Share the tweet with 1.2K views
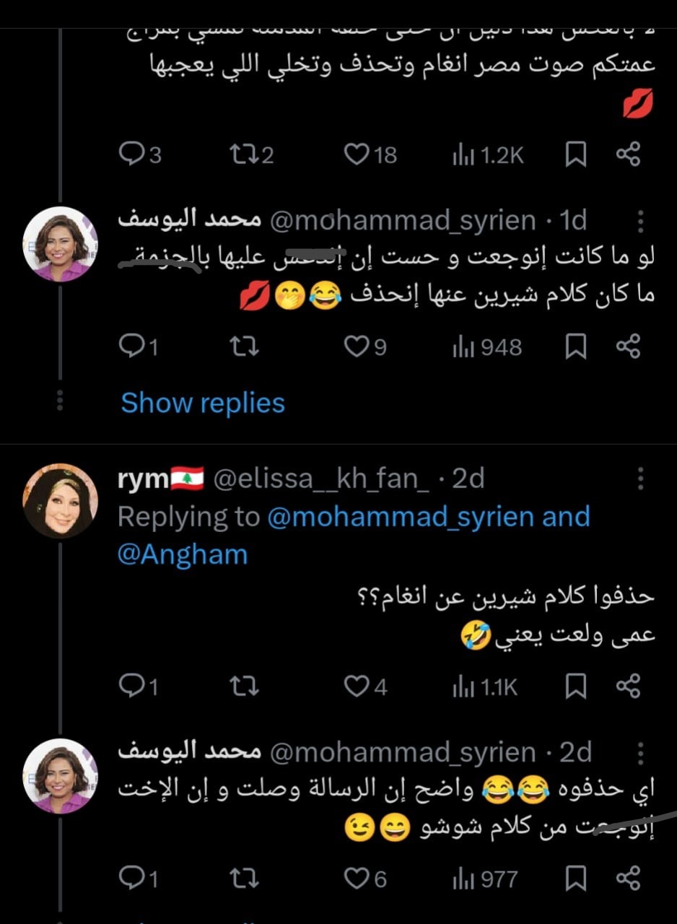677x924 pixels. click(629, 154)
